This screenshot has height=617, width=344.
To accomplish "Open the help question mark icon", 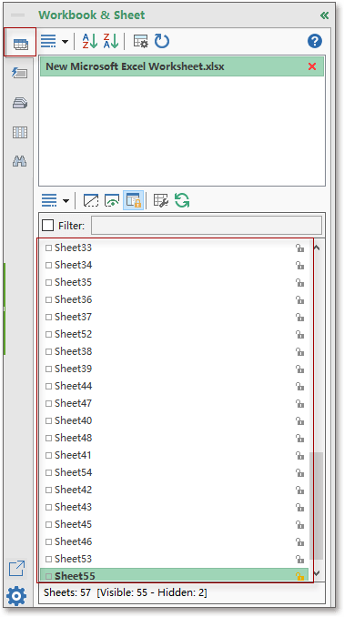I will tap(315, 41).
